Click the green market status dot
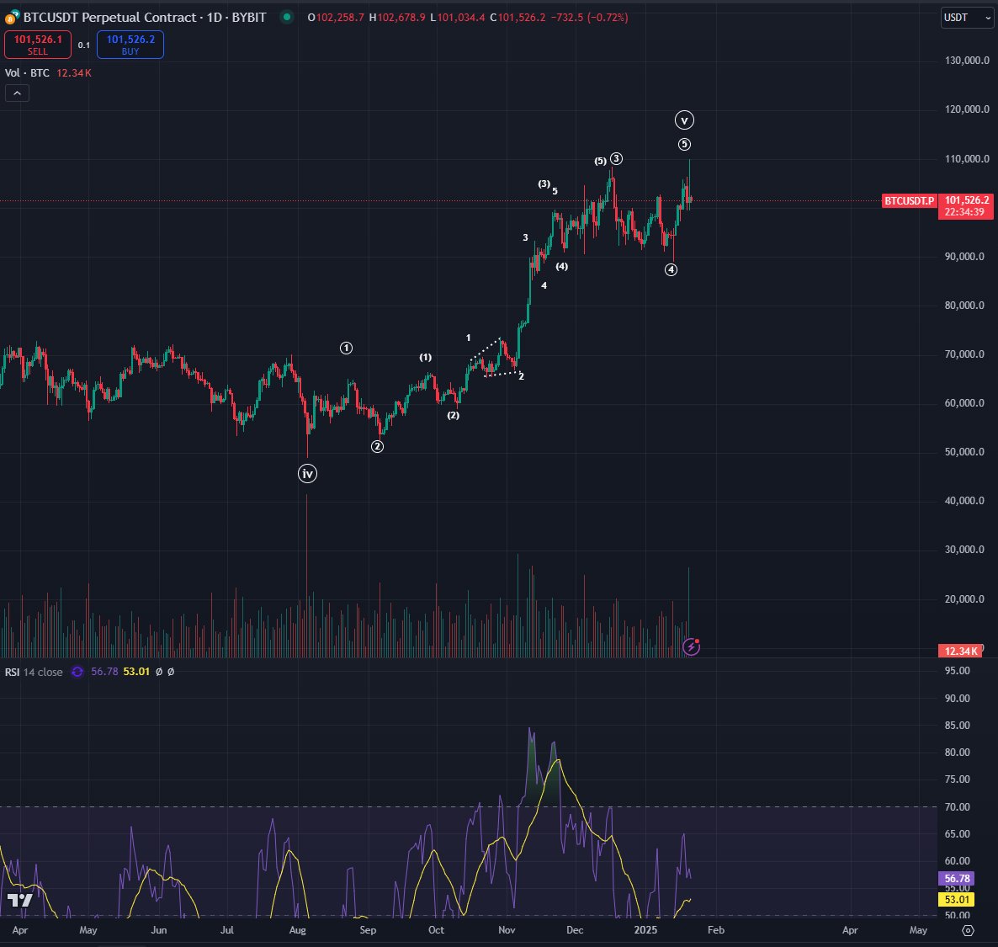The width and height of the screenshot is (998, 947). click(287, 17)
